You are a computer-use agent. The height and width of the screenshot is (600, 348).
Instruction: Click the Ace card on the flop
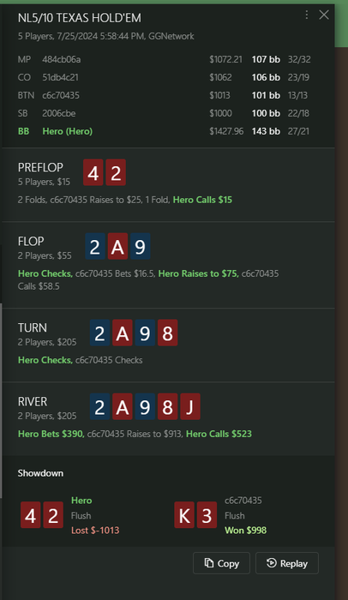tap(117, 247)
